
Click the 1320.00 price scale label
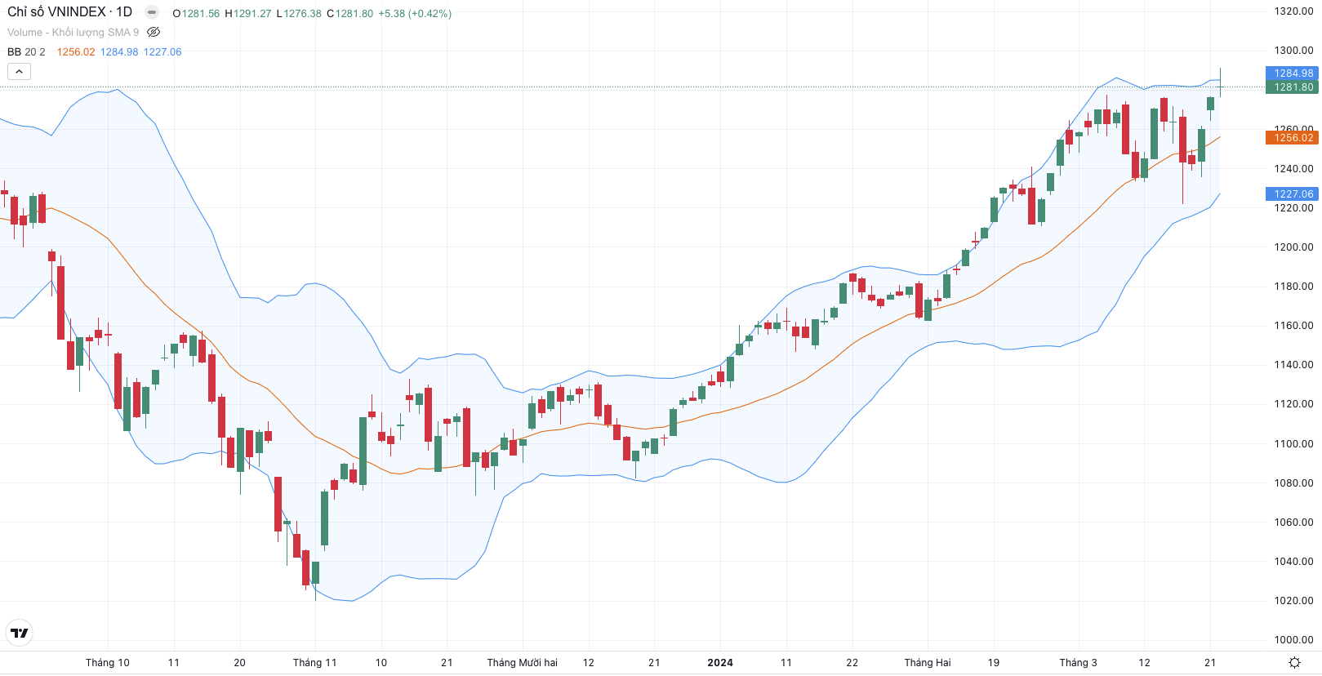click(x=1293, y=11)
